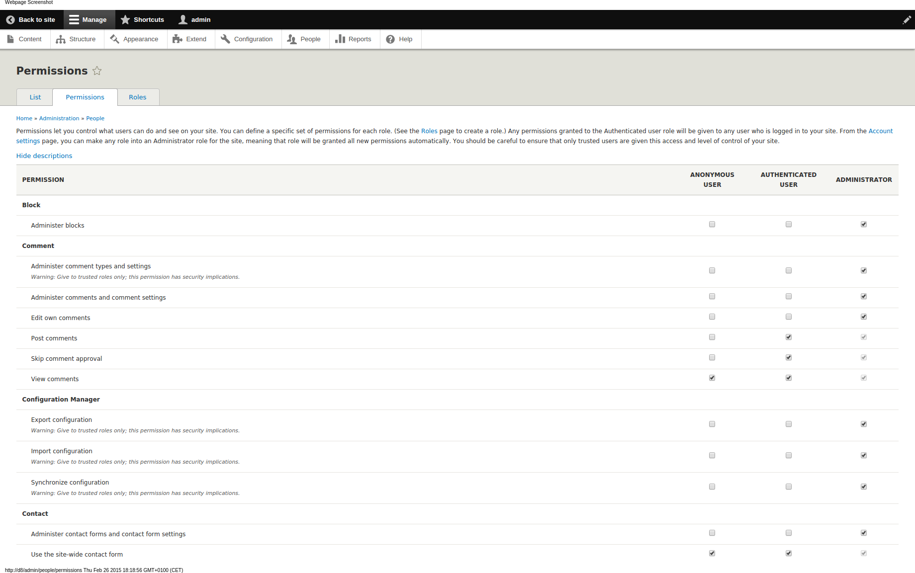Uncheck Export configuration for administrator
This screenshot has height=573, width=915.
864,424
